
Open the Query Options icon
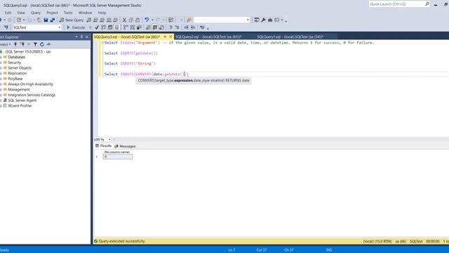click(110, 27)
